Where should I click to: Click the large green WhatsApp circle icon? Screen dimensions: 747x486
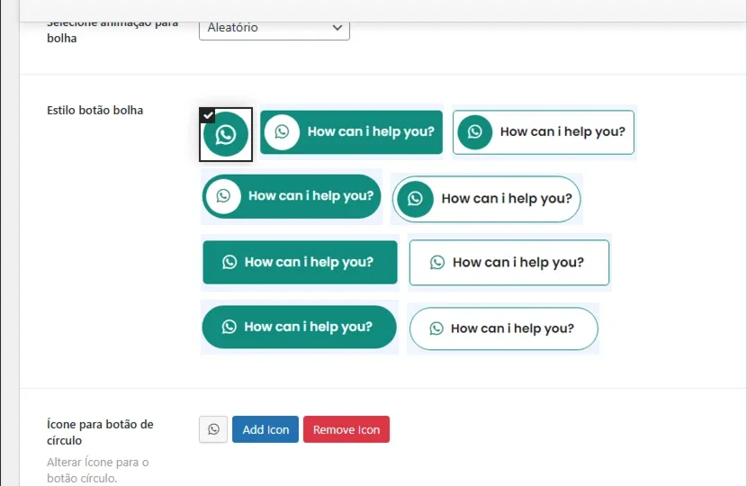226,134
